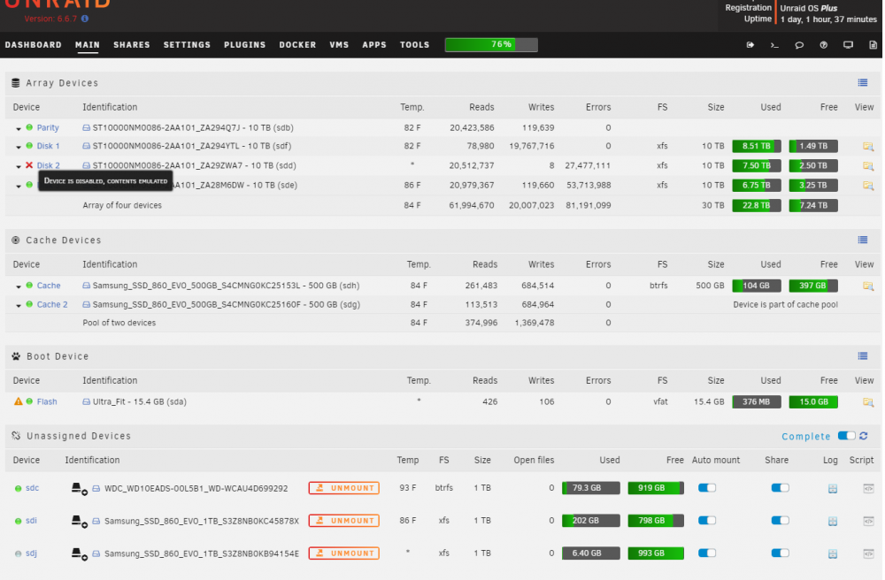Click the version info icon

point(85,19)
